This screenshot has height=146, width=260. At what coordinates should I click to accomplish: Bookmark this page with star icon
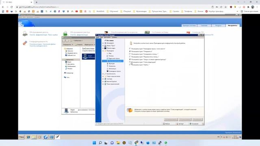(x=225, y=7)
